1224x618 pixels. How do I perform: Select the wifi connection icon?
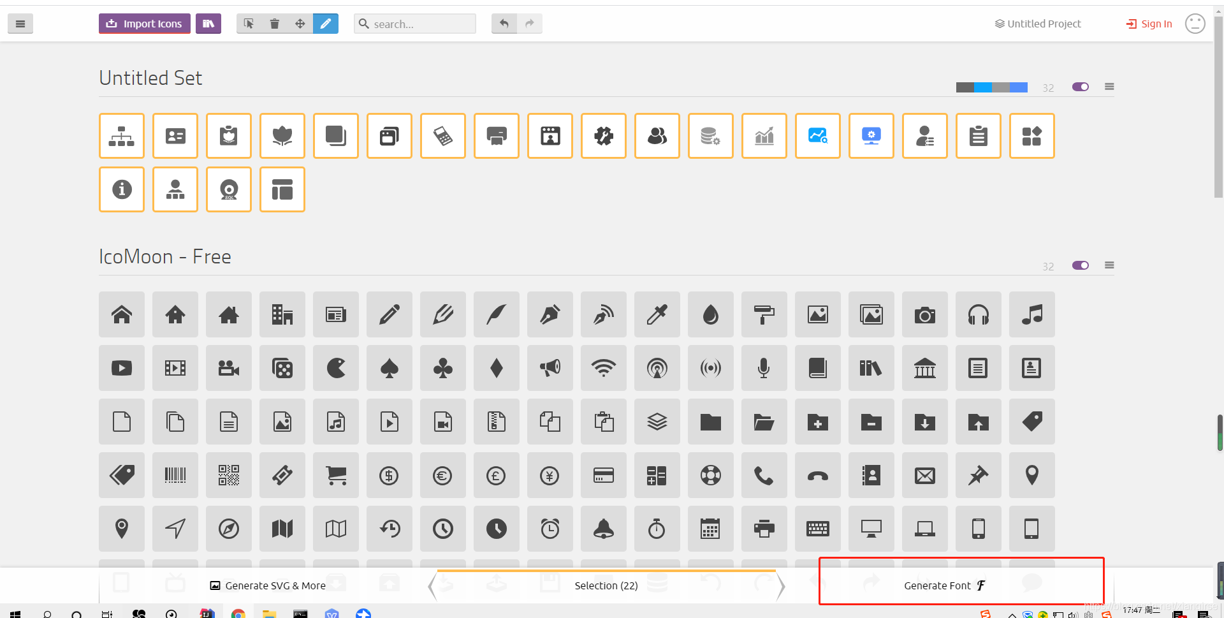pos(604,368)
